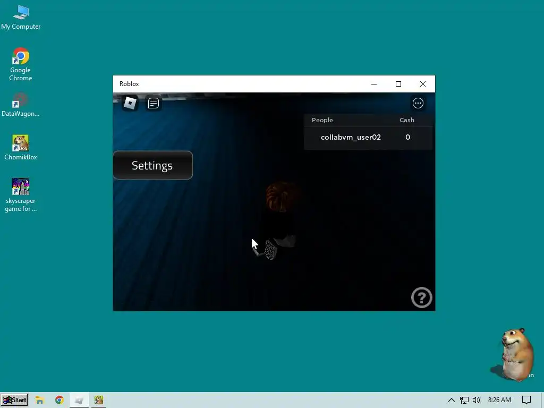This screenshot has height=408, width=544.
Task: Open the notification center icon
Action: [526, 400]
